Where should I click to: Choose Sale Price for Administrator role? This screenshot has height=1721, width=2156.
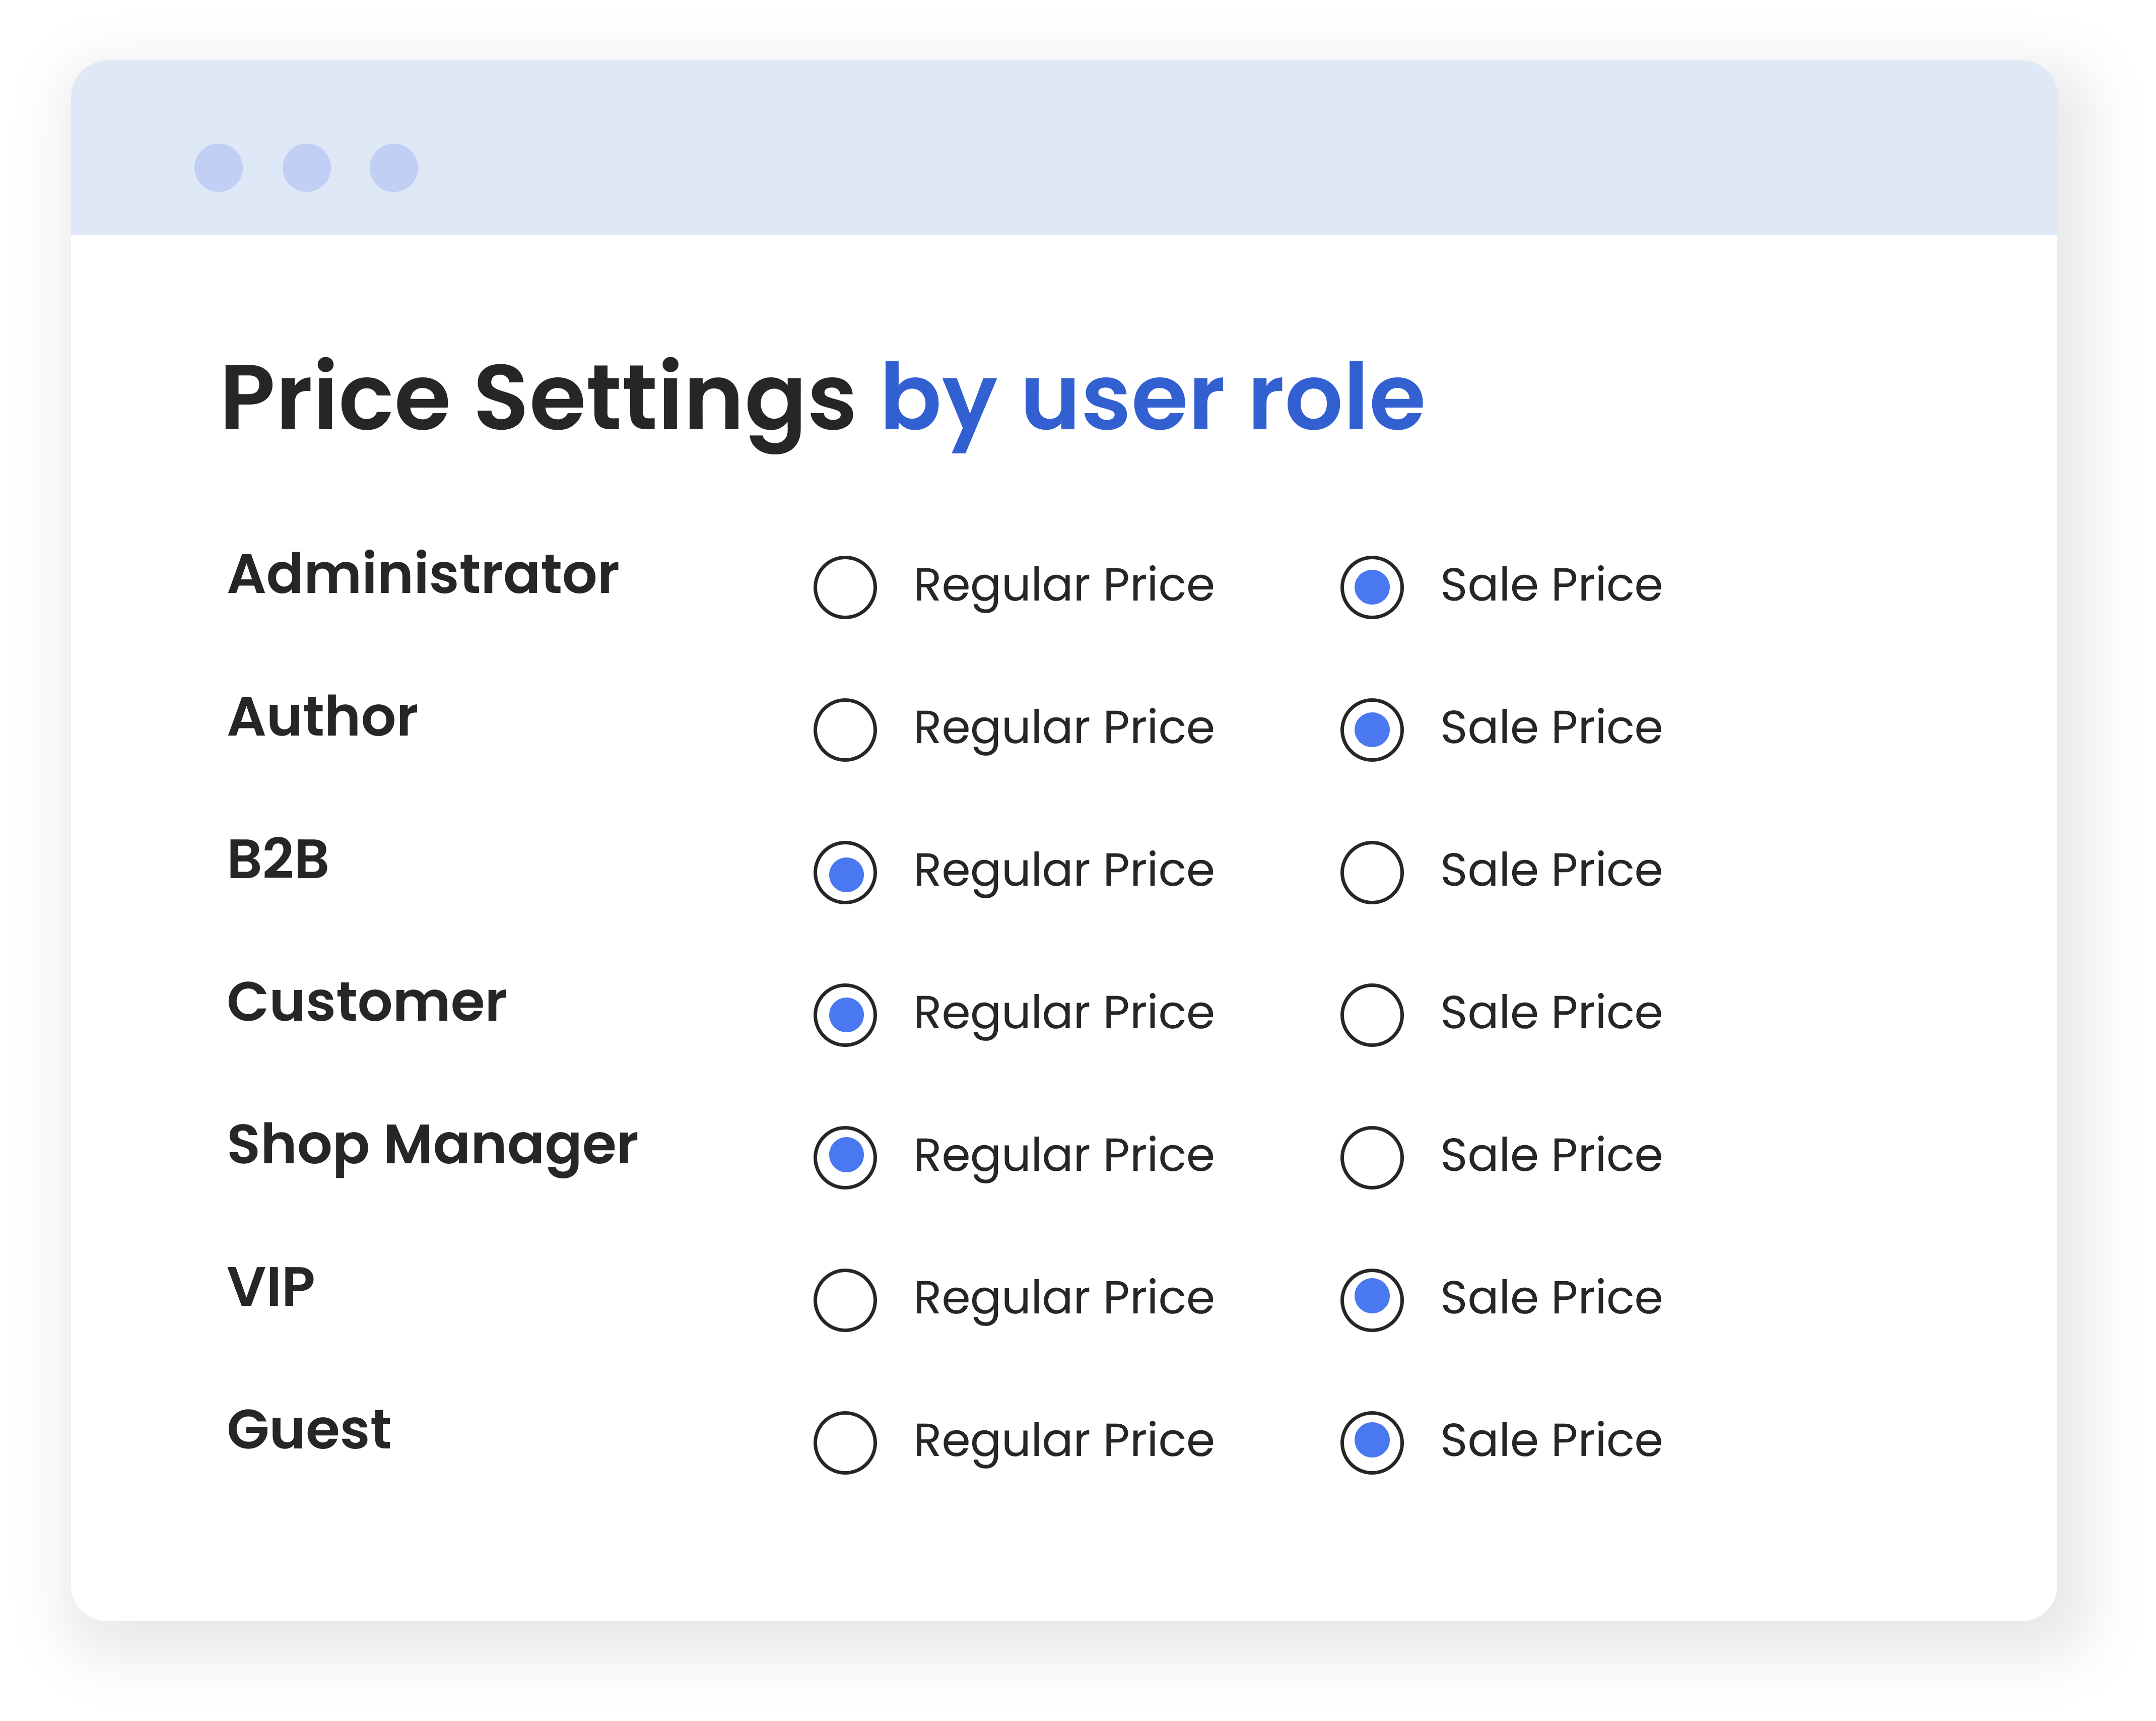click(x=1371, y=587)
